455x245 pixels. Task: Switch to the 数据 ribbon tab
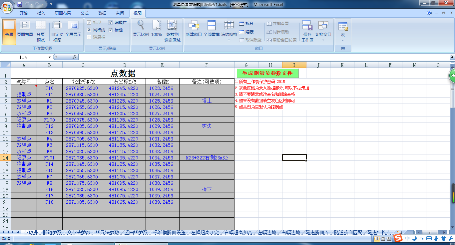(x=102, y=13)
